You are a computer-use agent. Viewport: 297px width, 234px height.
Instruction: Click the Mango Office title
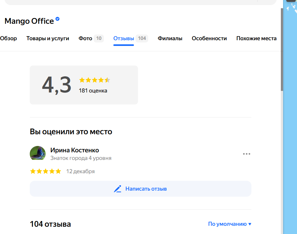click(x=29, y=21)
